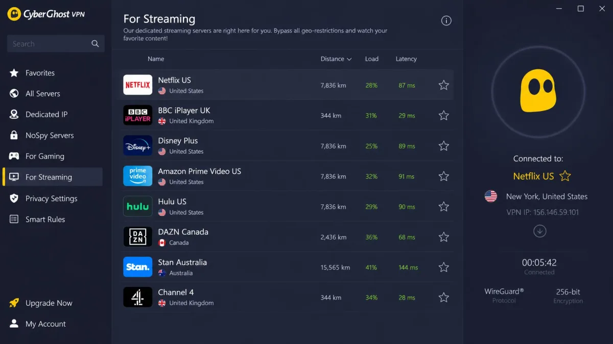Click the search magnifier icon
Image resolution: width=613 pixels, height=344 pixels.
point(95,44)
